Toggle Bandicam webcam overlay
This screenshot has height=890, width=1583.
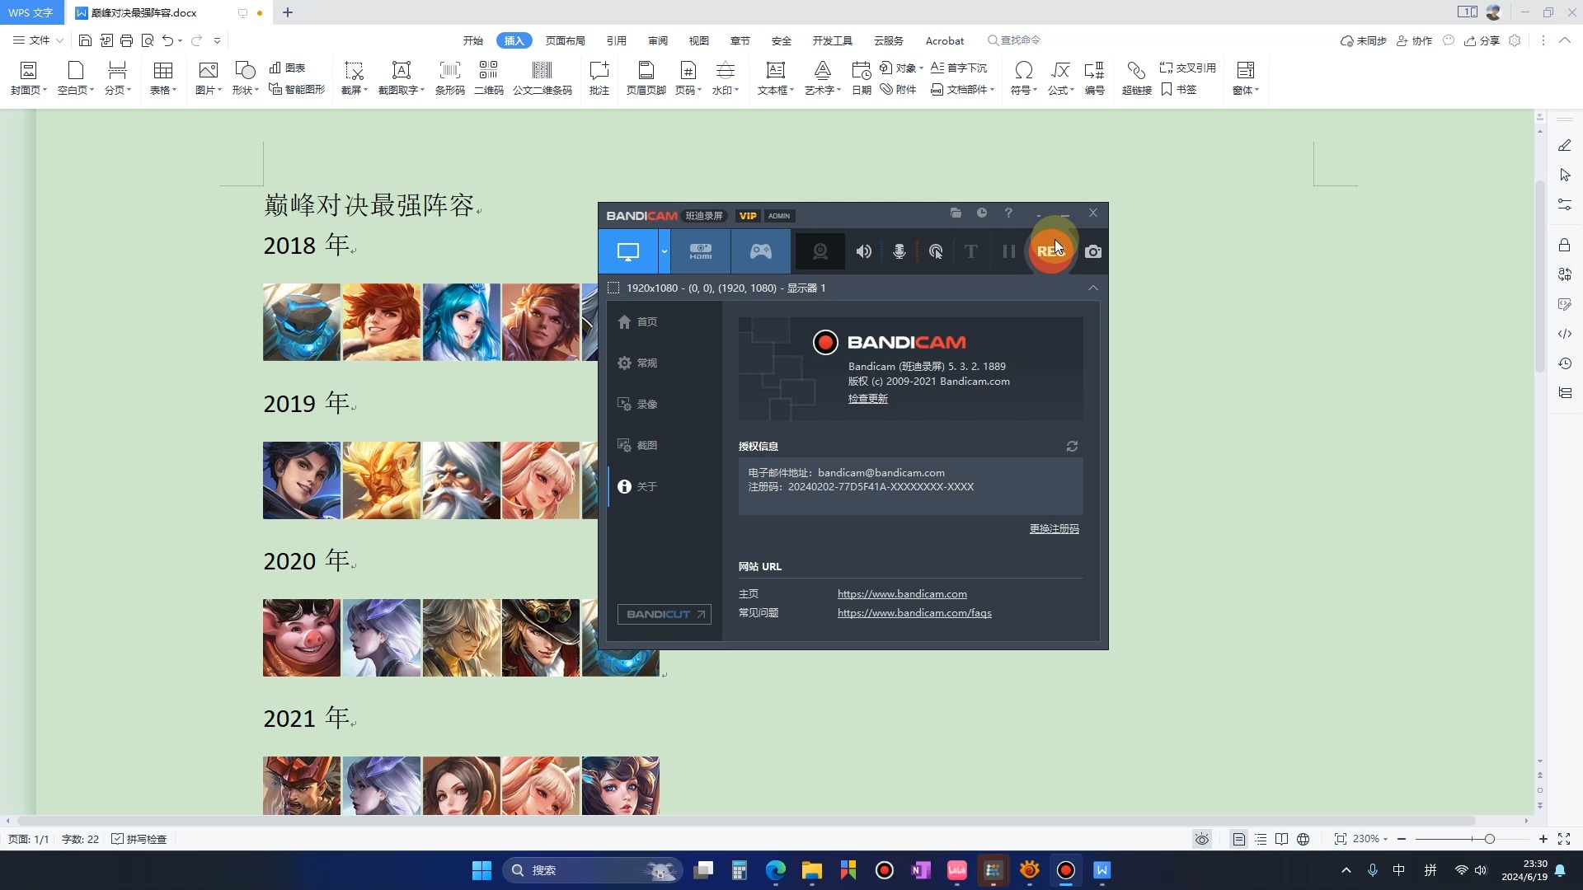pyautogui.click(x=820, y=251)
